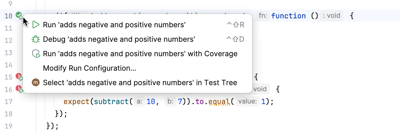Click line number 19 in the gutter
The image size is (400, 133).
click(9, 126)
